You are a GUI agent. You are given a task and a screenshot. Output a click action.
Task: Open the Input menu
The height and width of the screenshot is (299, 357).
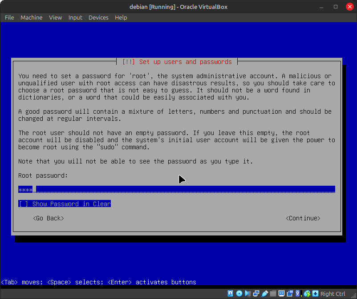[x=75, y=18]
